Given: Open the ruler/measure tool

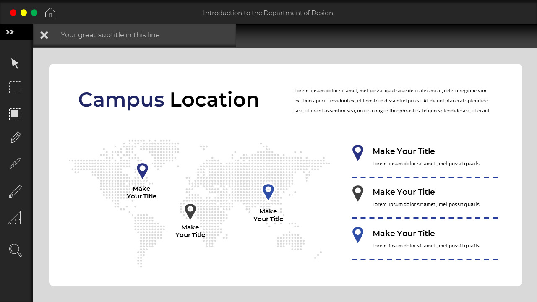Looking at the screenshot, I should click(15, 217).
